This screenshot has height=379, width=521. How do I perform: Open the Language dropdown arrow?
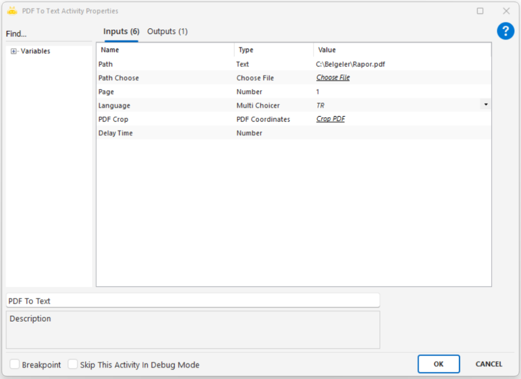(485, 105)
